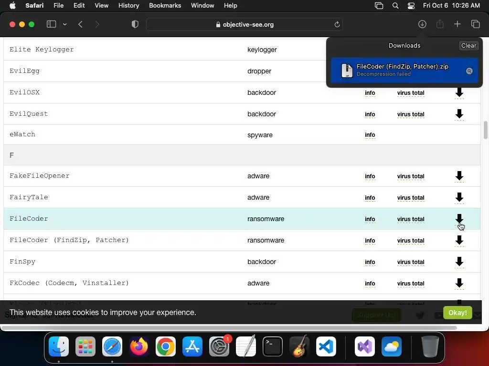Open a new tab with plus icon
Image resolution: width=489 pixels, height=366 pixels.
457,24
